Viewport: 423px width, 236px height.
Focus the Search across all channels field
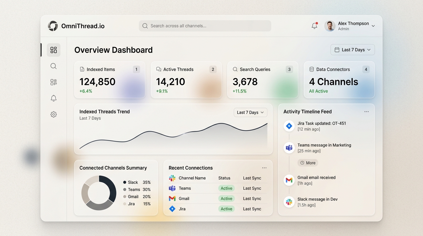[x=205, y=26]
